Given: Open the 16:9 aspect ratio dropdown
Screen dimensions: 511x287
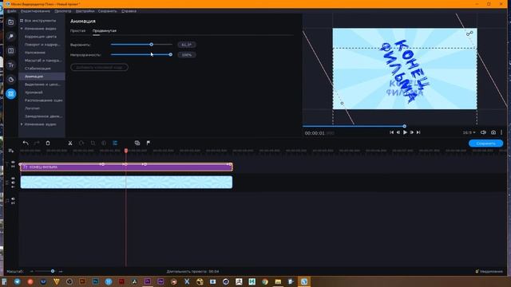Looking at the screenshot, I should tap(469, 132).
